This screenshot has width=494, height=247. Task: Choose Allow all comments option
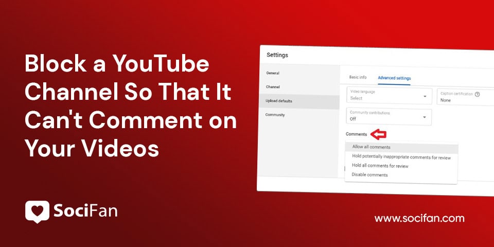pos(401,147)
